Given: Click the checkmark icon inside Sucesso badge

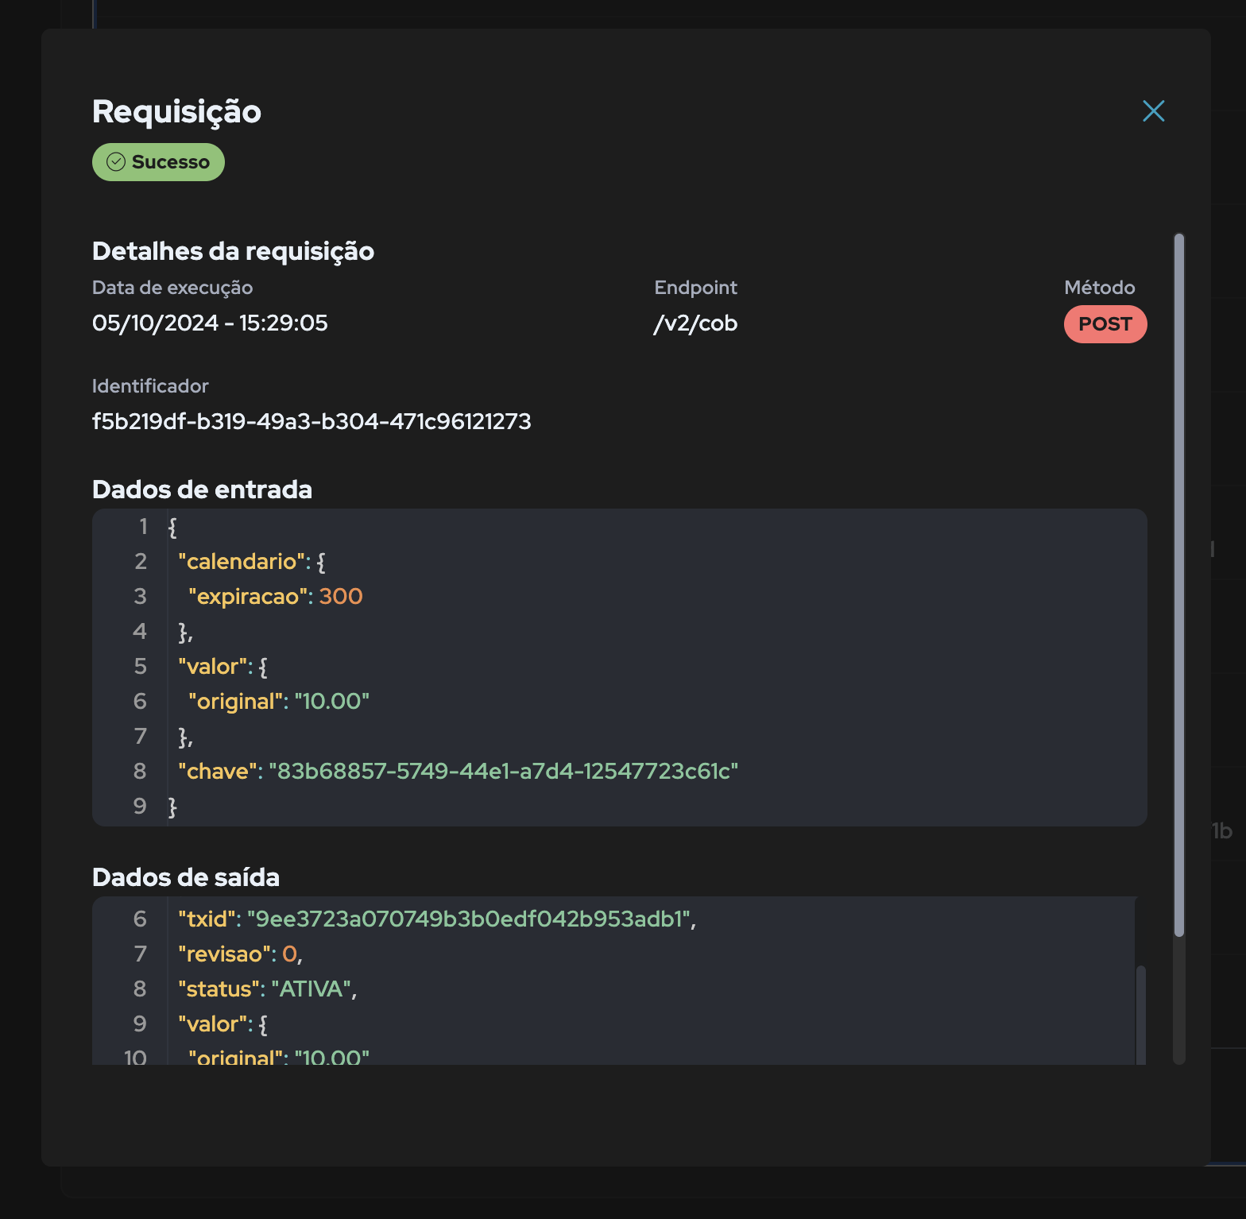Looking at the screenshot, I should click(116, 162).
